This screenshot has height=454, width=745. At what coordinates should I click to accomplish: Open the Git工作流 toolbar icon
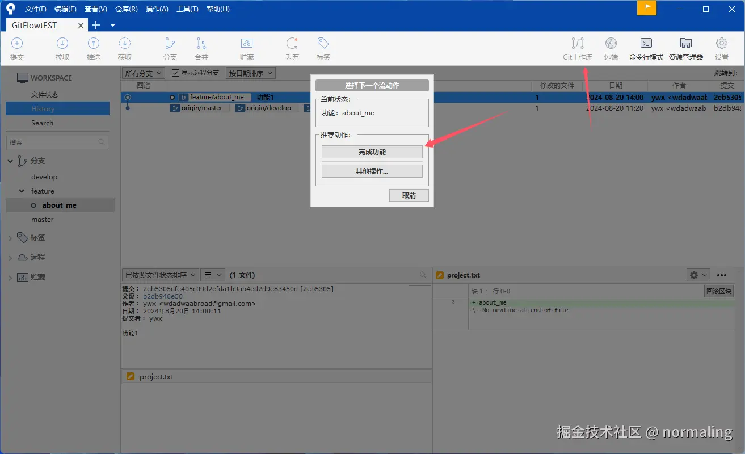pyautogui.click(x=578, y=43)
